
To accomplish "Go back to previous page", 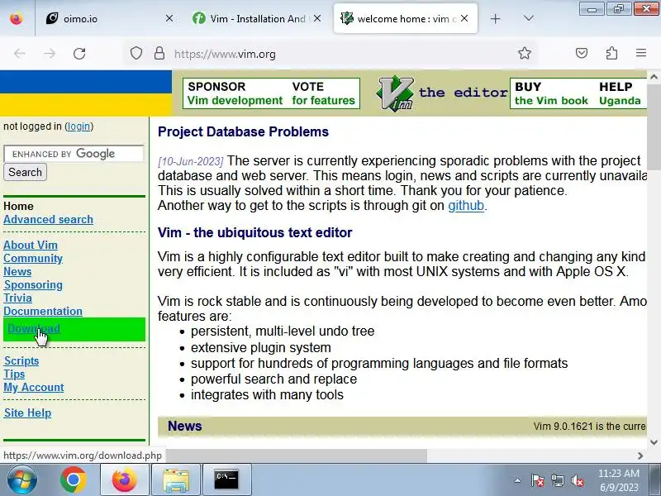I will point(20,54).
